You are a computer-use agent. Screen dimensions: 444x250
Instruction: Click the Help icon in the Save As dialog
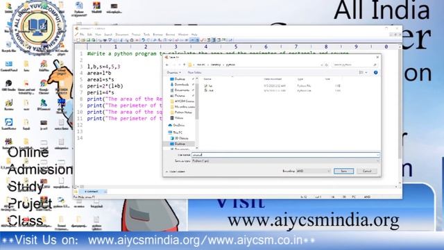click(375, 72)
